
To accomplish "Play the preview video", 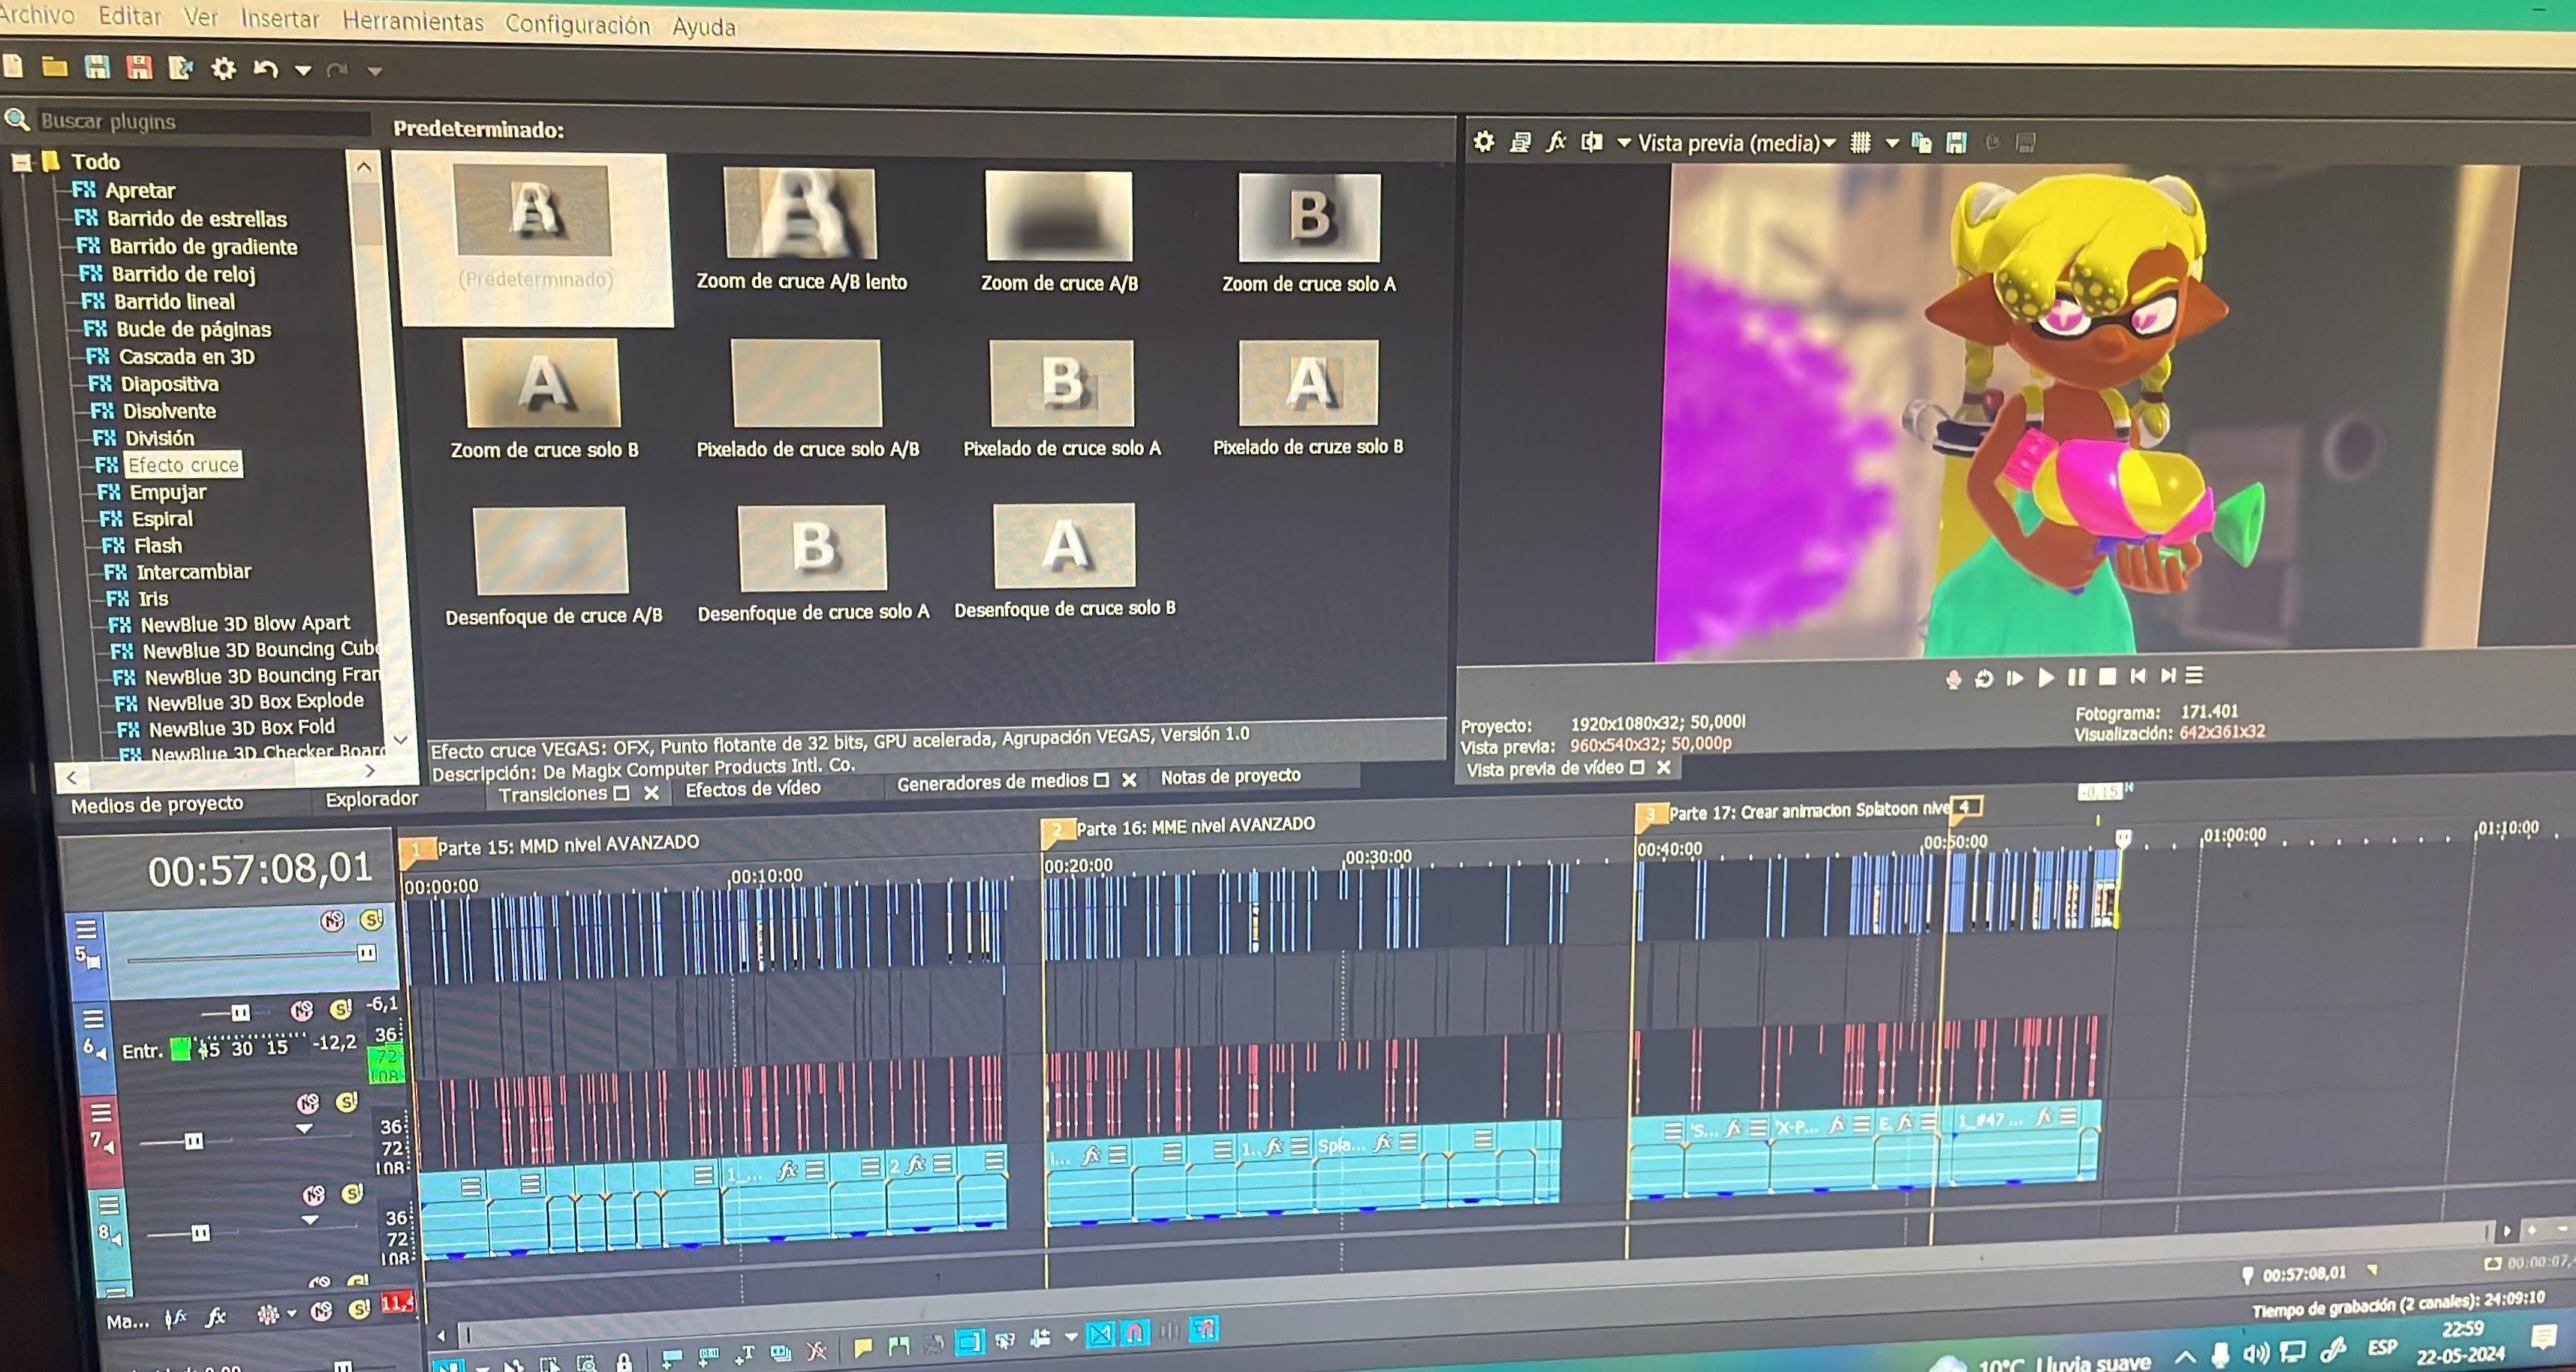I will coord(2046,678).
